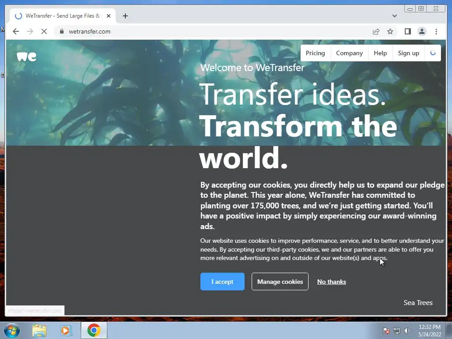Screen dimensions: 452x339
Task: Click the taskbar clock showing 12:32 PM
Action: pos(429,331)
